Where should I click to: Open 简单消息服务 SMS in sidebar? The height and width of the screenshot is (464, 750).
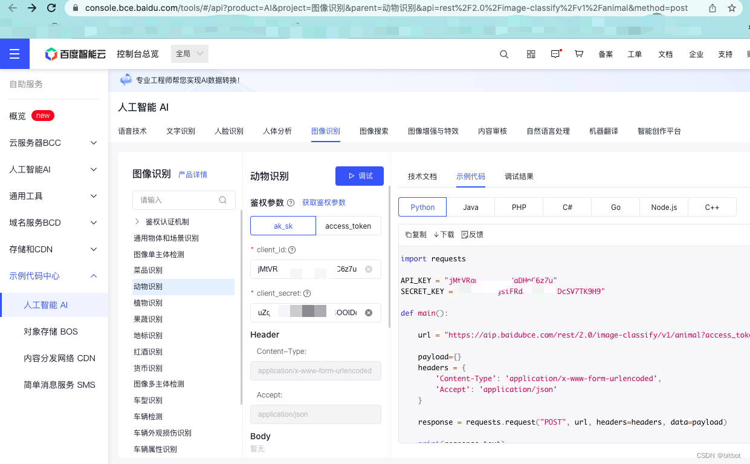pyautogui.click(x=59, y=385)
